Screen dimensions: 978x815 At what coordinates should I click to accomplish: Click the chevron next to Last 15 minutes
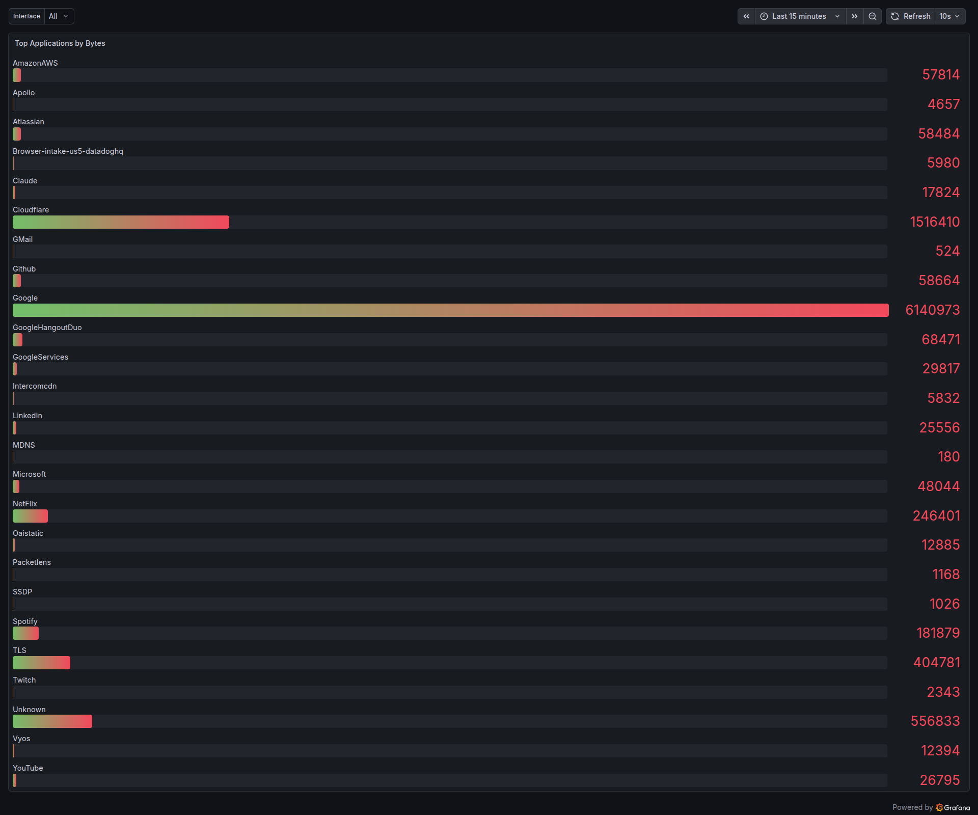[838, 16]
